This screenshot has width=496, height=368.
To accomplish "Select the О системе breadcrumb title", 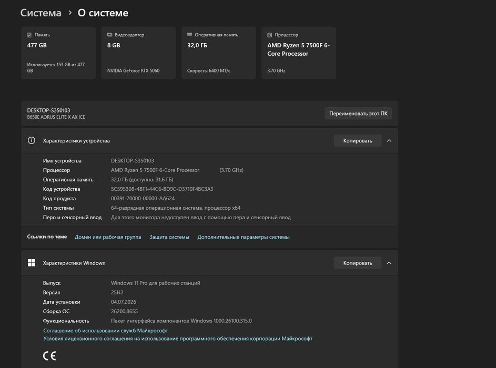I will coord(103,13).
